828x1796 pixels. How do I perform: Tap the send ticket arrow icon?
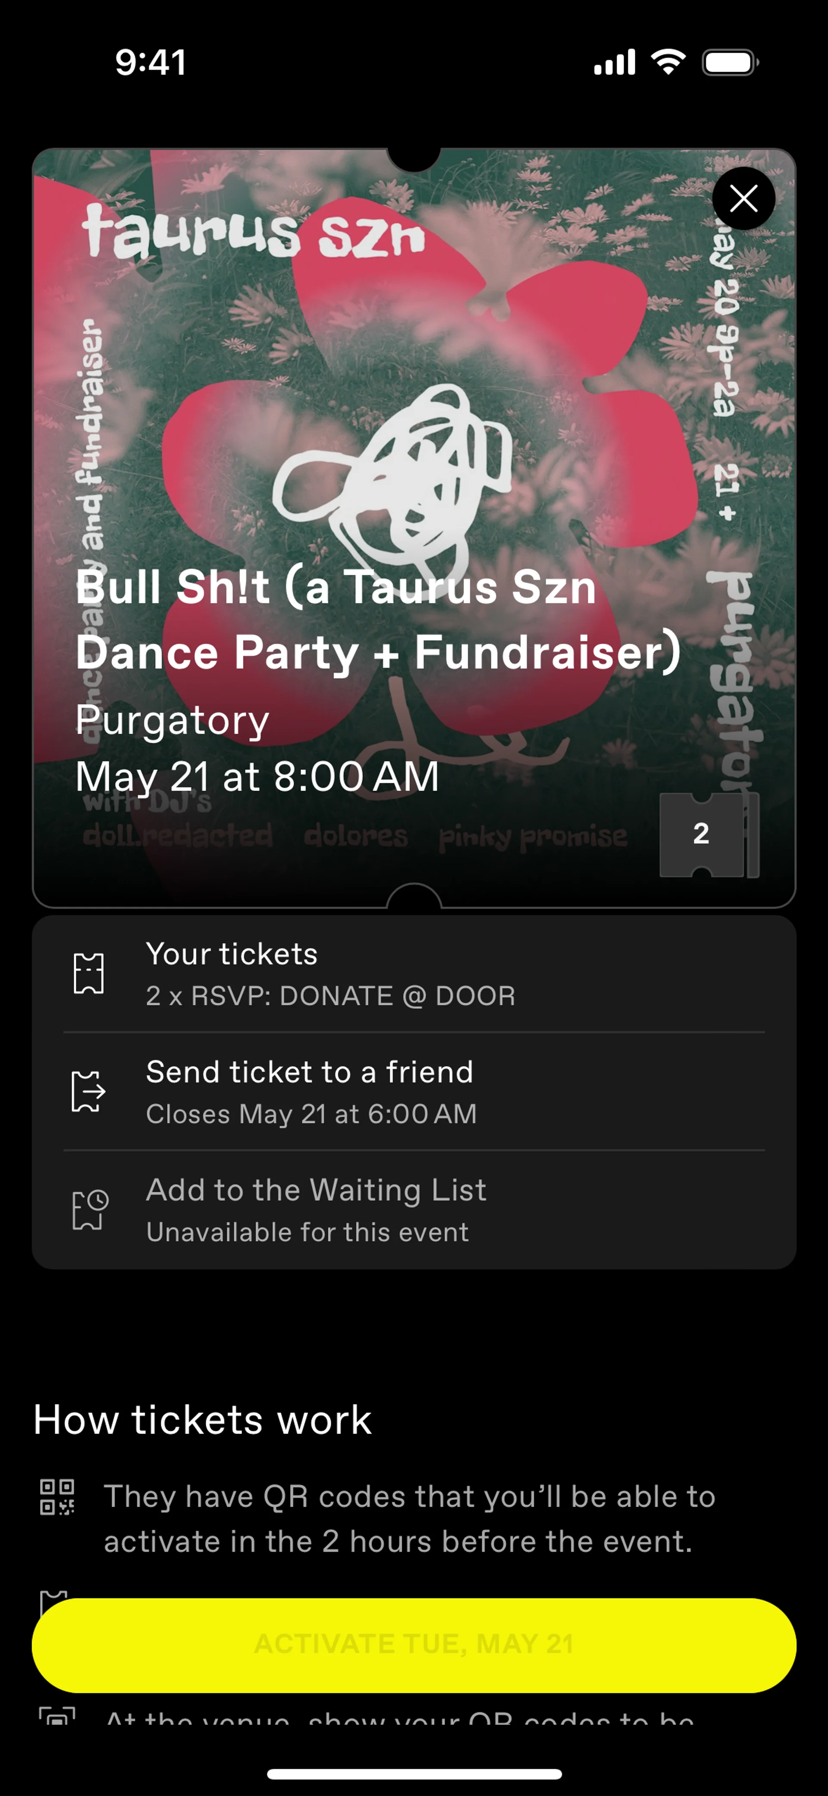[88, 1091]
